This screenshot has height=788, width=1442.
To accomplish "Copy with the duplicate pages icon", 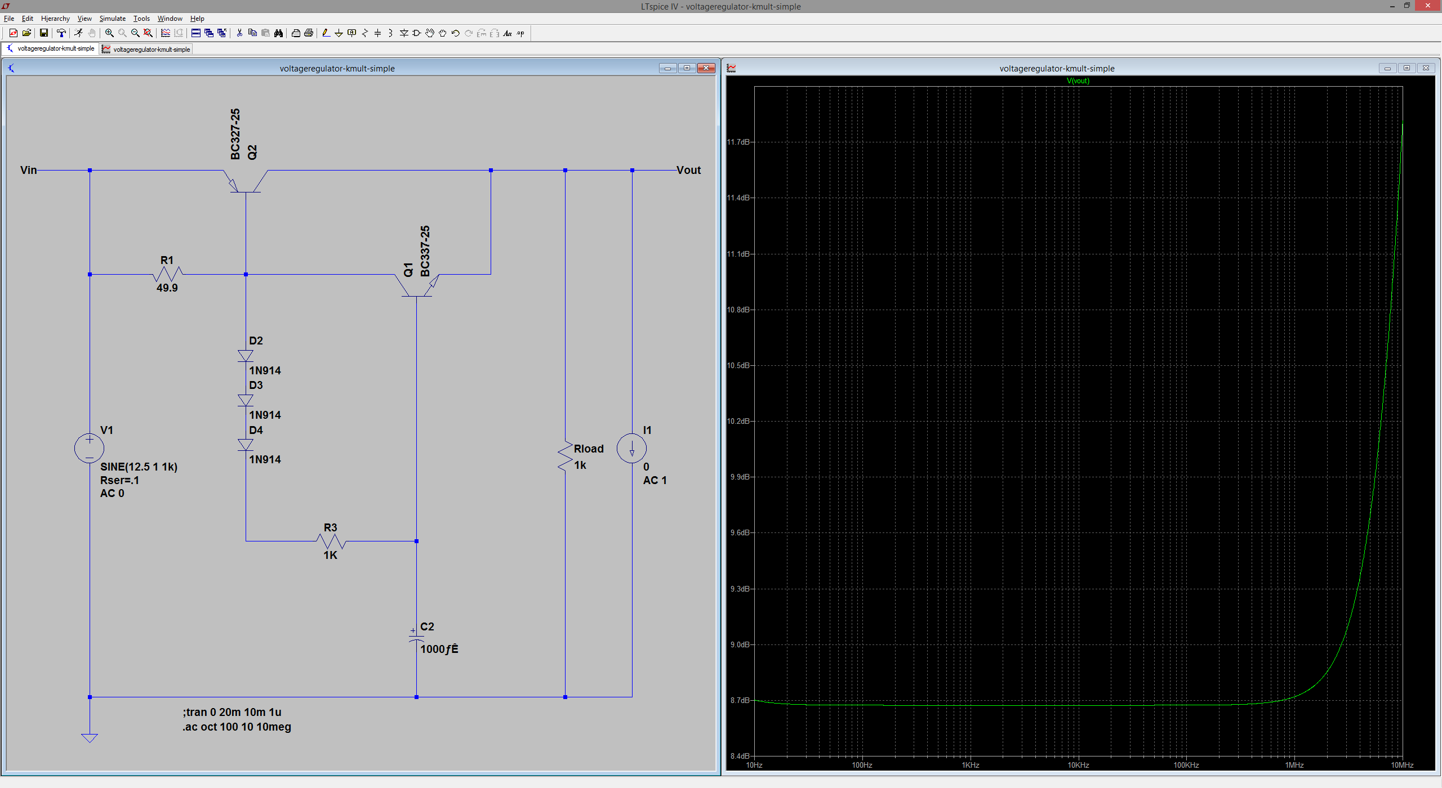I will pos(252,33).
